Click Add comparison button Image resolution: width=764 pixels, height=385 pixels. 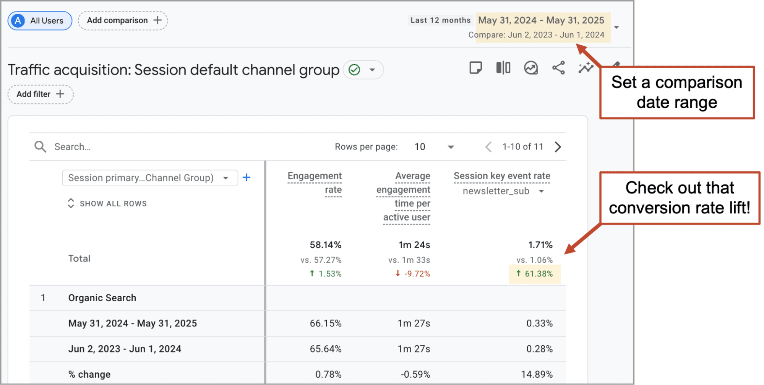(123, 21)
